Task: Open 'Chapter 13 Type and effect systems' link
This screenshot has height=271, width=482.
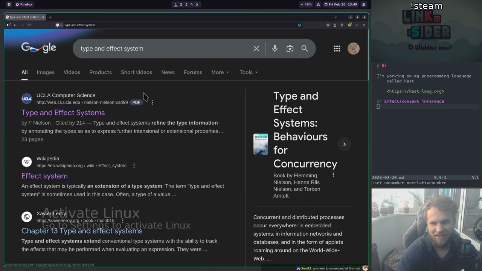Action: pos(82,231)
